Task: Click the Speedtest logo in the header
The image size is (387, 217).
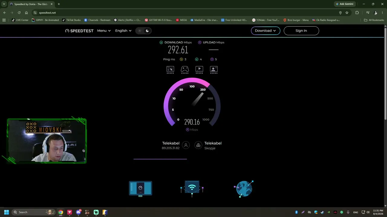Action: pyautogui.click(x=79, y=31)
